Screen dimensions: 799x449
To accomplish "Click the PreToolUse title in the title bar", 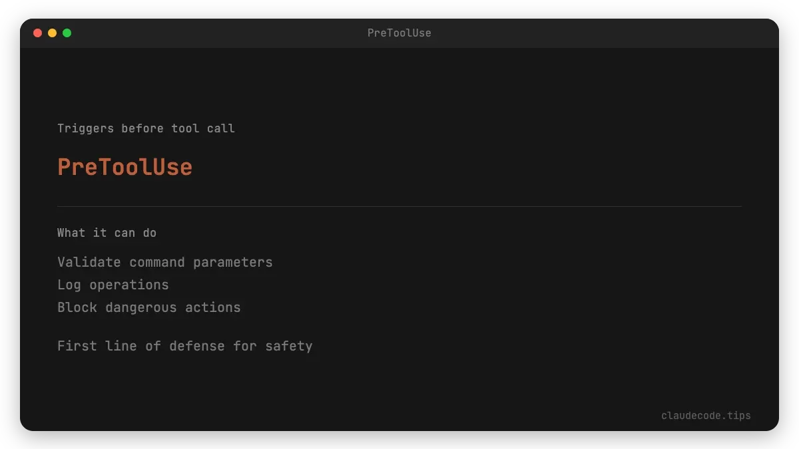I will pos(399,33).
